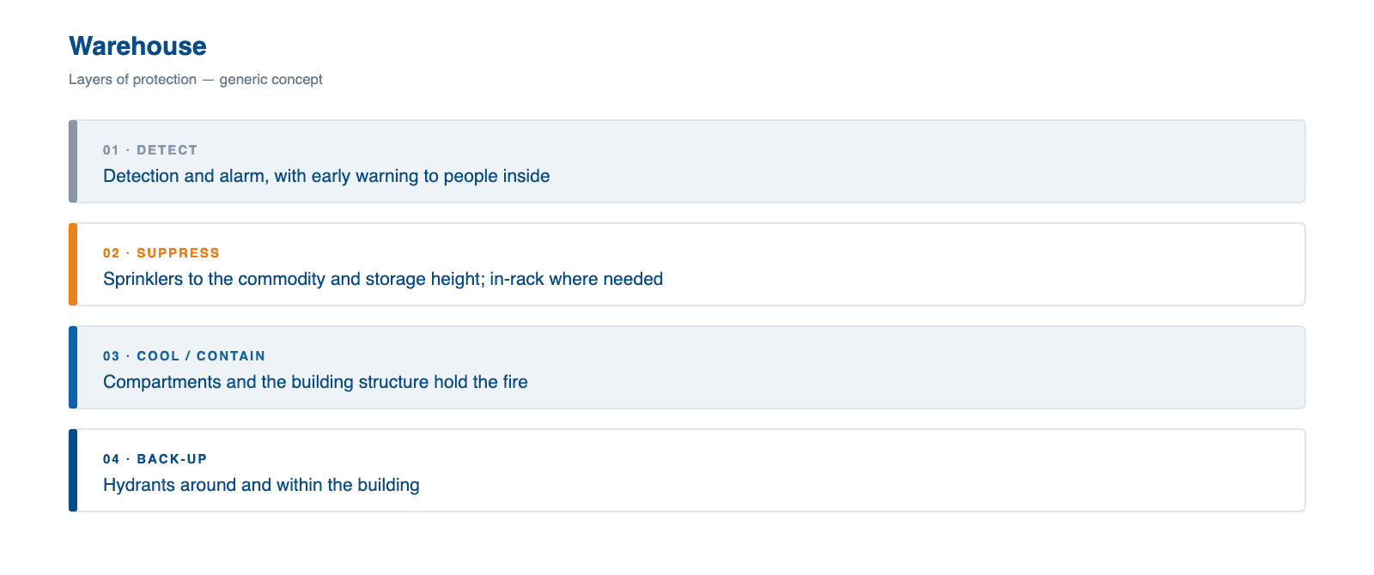1374x575 pixels.
Task: Click the blue accent bar on Cool / Contain card
Action: coord(73,367)
